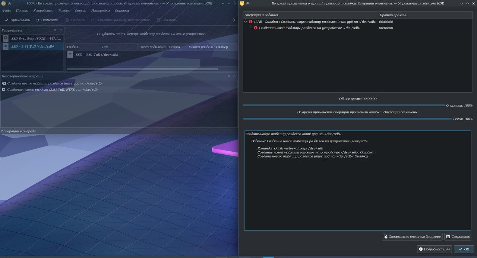Click the Сохранить button
The height and width of the screenshot is (258, 477).
[x=458, y=236]
